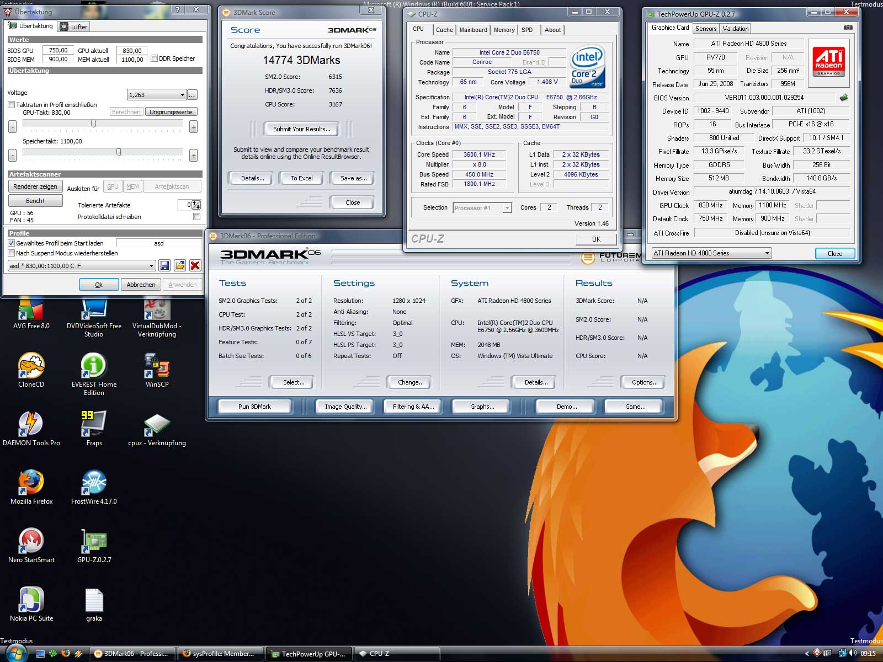The image size is (883, 662).
Task: Open WinSCP desktop icon
Action: [157, 370]
